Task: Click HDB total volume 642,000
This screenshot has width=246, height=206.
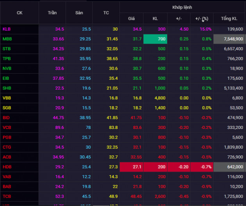Action: tap(229, 167)
